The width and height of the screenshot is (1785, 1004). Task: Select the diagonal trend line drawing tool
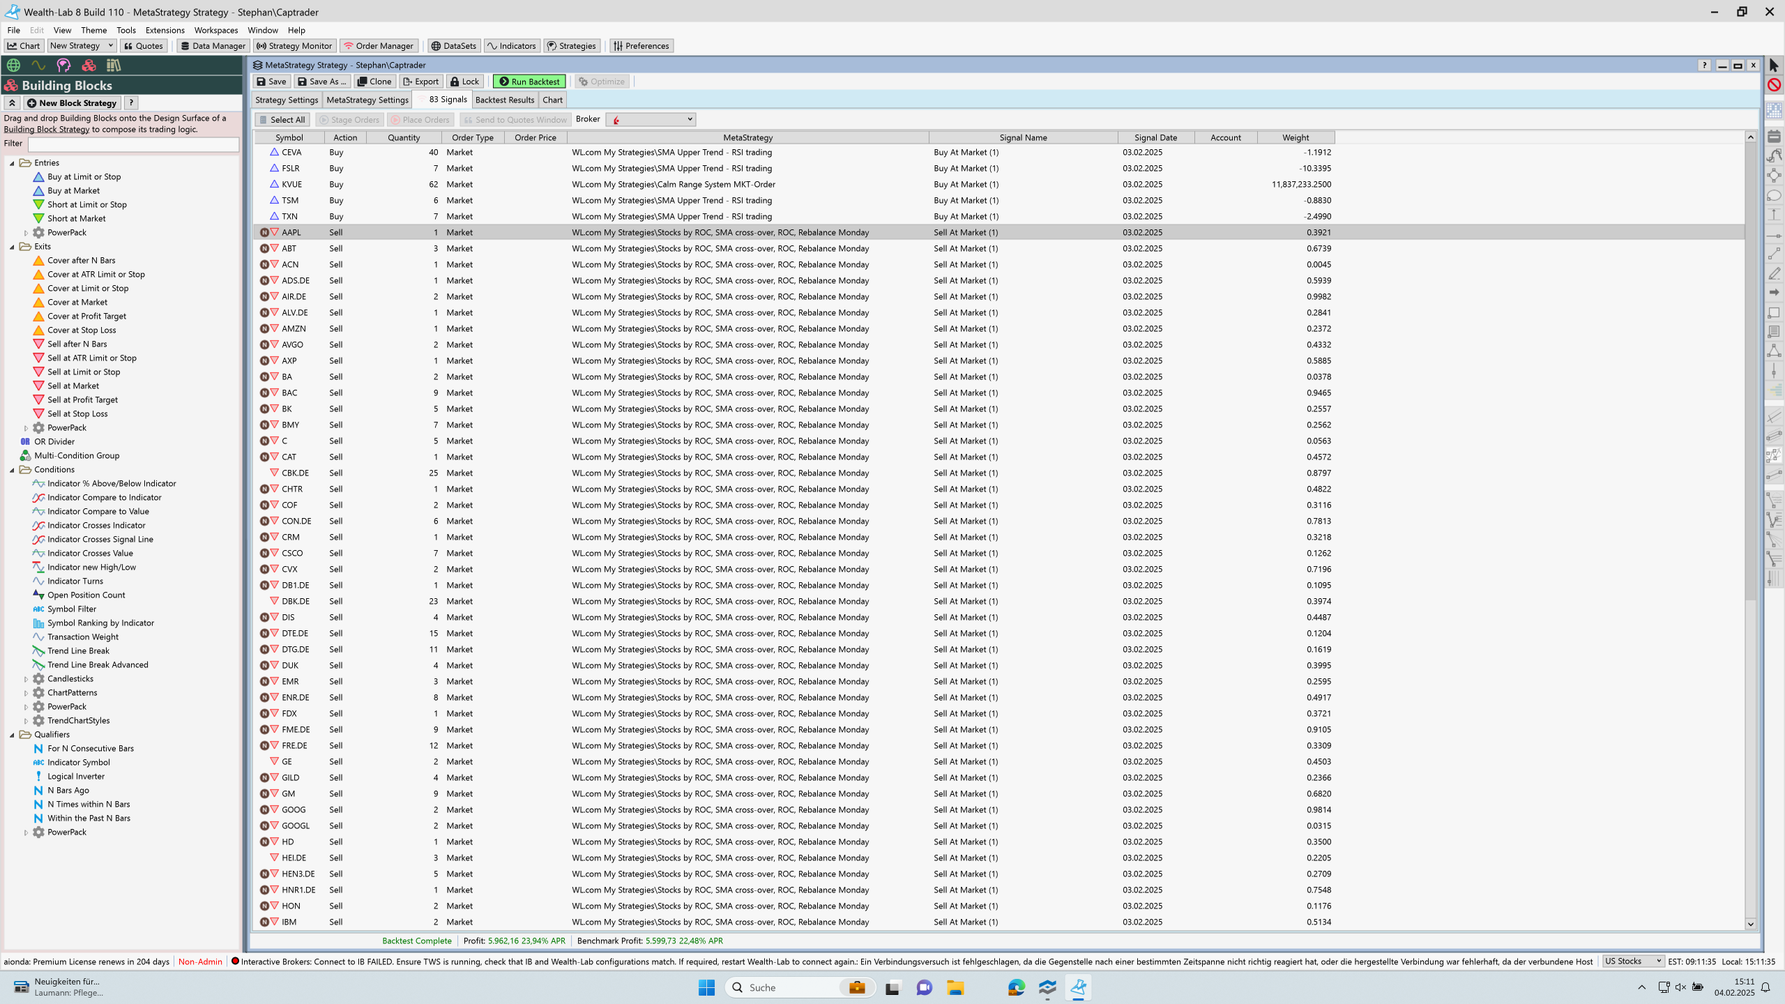1774,254
